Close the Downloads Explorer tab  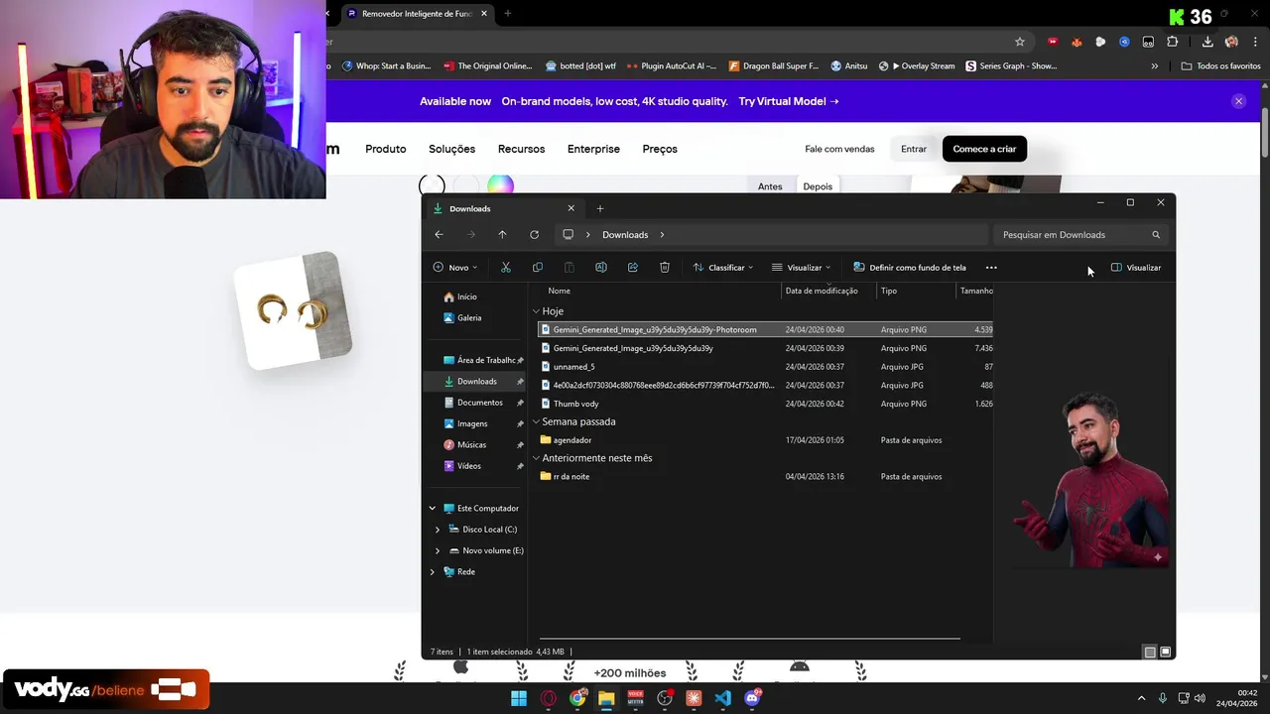(571, 208)
